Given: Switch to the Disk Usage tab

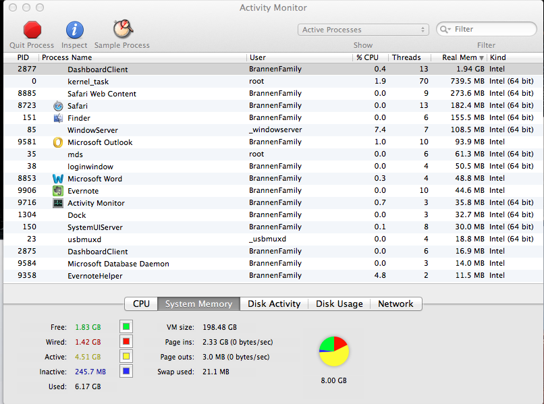Looking at the screenshot, I should tap(339, 304).
